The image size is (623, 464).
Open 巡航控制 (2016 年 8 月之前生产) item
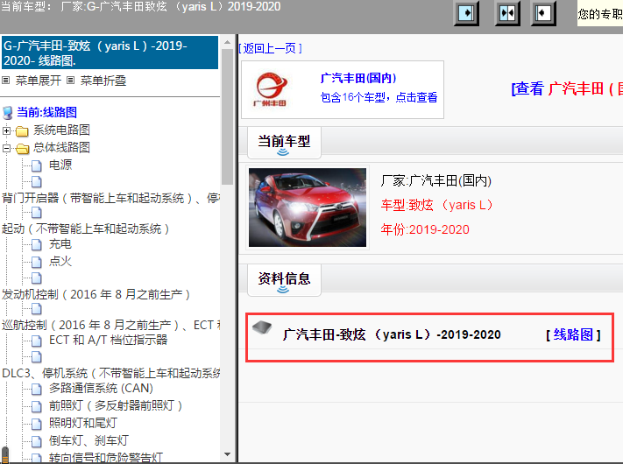111,325
